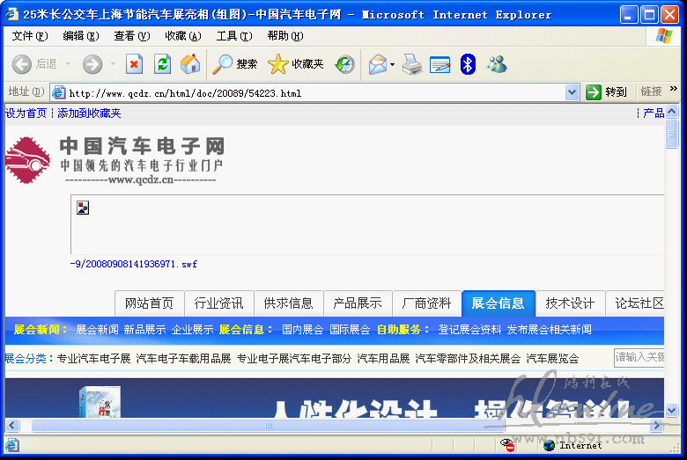
Task: Click the broken image placeholder icon
Action: pyautogui.click(x=83, y=208)
